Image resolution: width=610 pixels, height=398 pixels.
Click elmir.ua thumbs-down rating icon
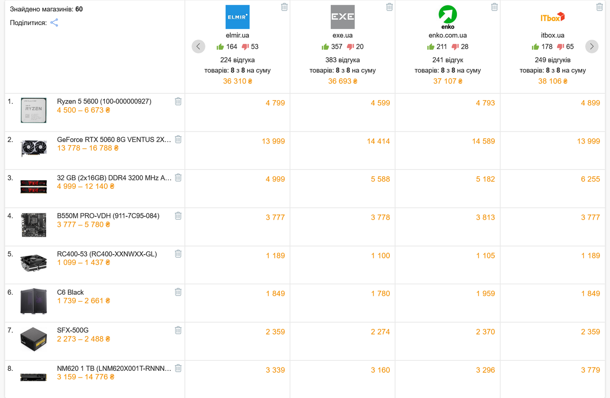pos(245,47)
